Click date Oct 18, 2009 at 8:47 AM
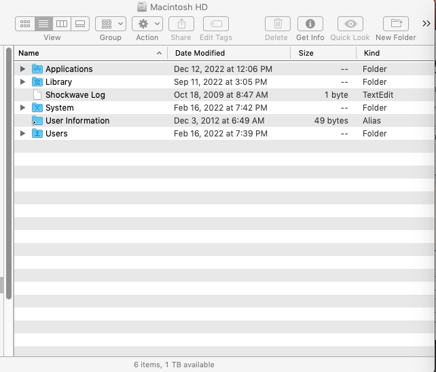The width and height of the screenshot is (436, 372). click(x=221, y=95)
